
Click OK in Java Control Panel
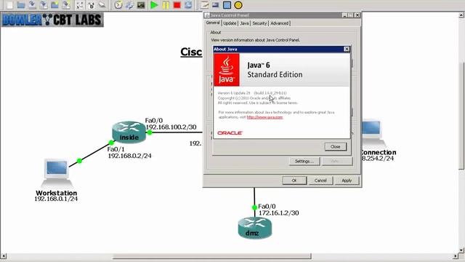pyautogui.click(x=294, y=180)
